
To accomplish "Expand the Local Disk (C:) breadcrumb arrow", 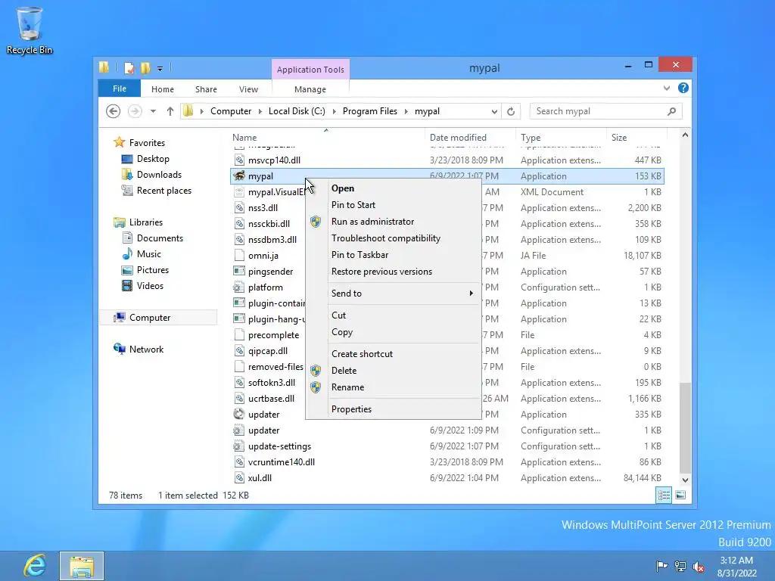I will point(334,112).
